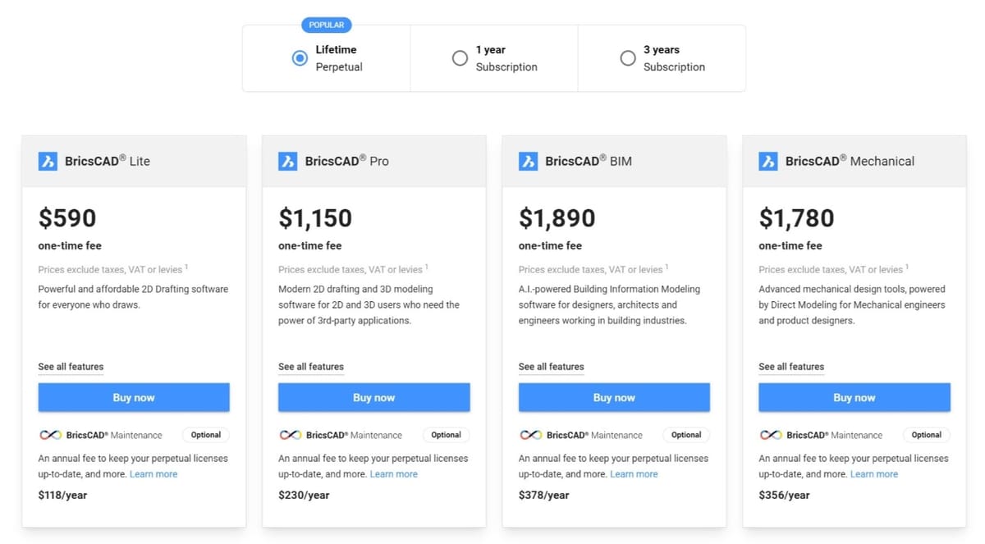
Task: Select the 1 year Subscription radio option
Action: (460, 58)
